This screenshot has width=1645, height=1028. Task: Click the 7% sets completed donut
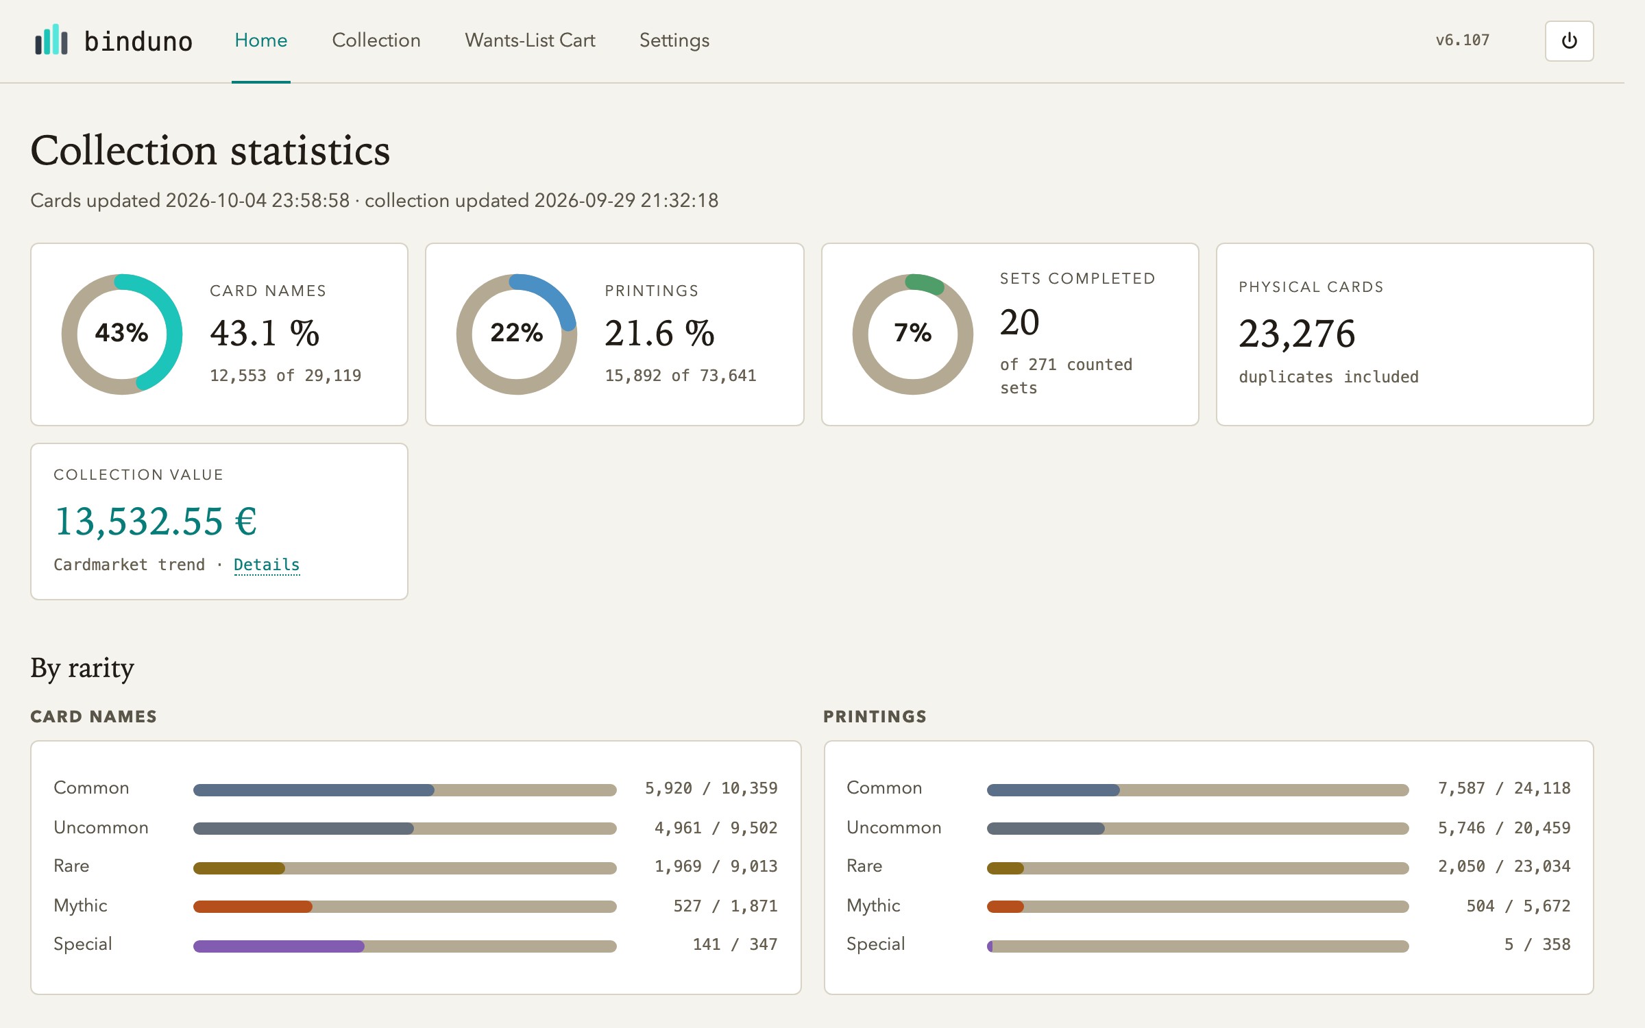click(x=912, y=334)
